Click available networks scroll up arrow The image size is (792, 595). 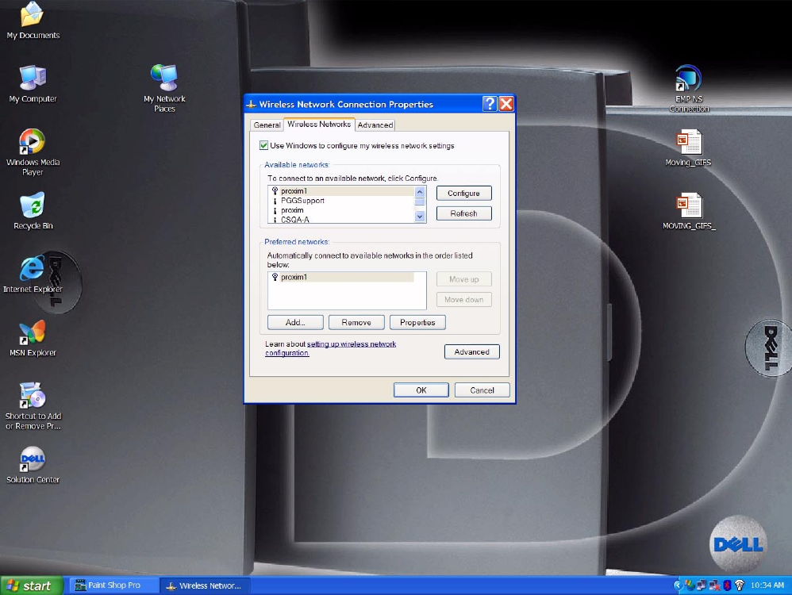420,192
